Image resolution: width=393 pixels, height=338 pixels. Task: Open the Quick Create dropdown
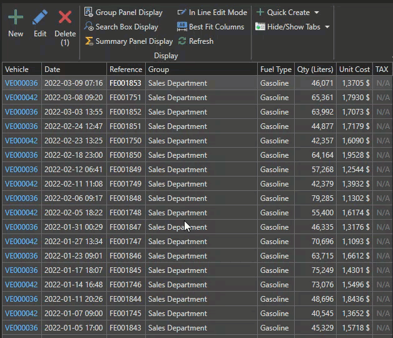287,13
